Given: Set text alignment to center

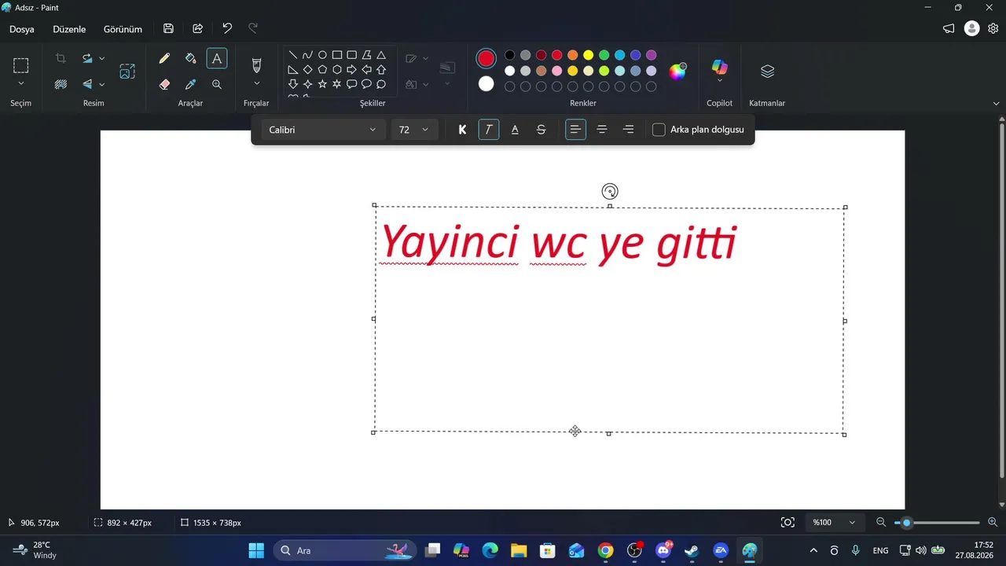Looking at the screenshot, I should [602, 130].
